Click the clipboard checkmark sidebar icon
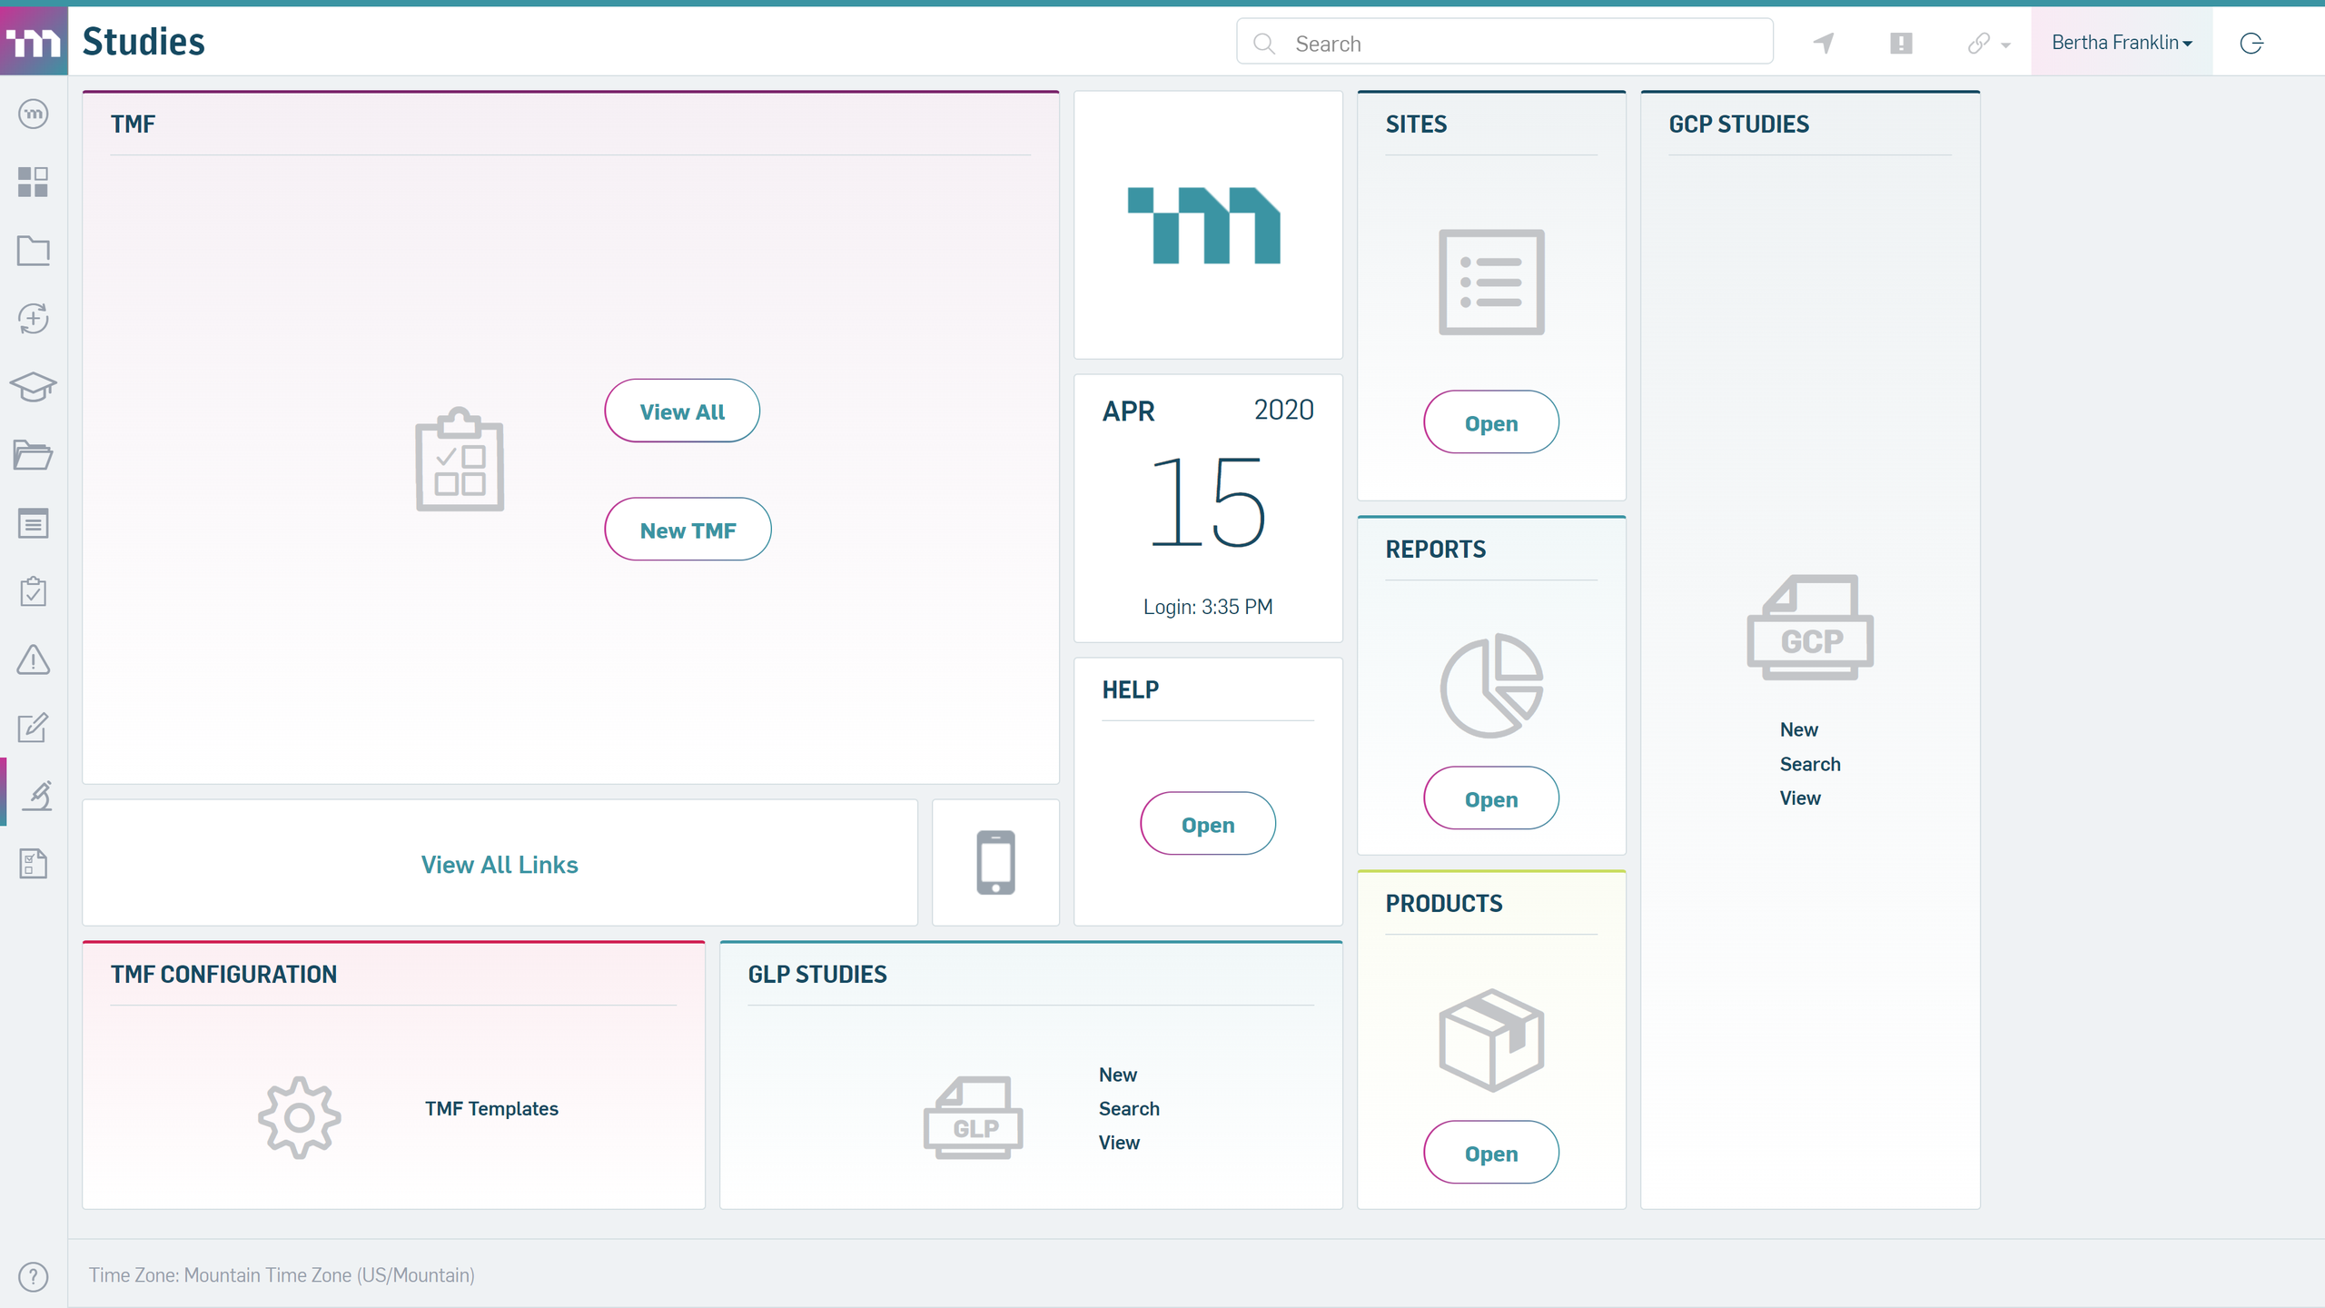Viewport: 2325px width, 1308px height. pos(33,592)
